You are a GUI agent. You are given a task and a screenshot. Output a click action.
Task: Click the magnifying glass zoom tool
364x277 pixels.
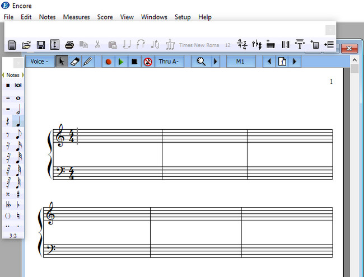(x=201, y=62)
